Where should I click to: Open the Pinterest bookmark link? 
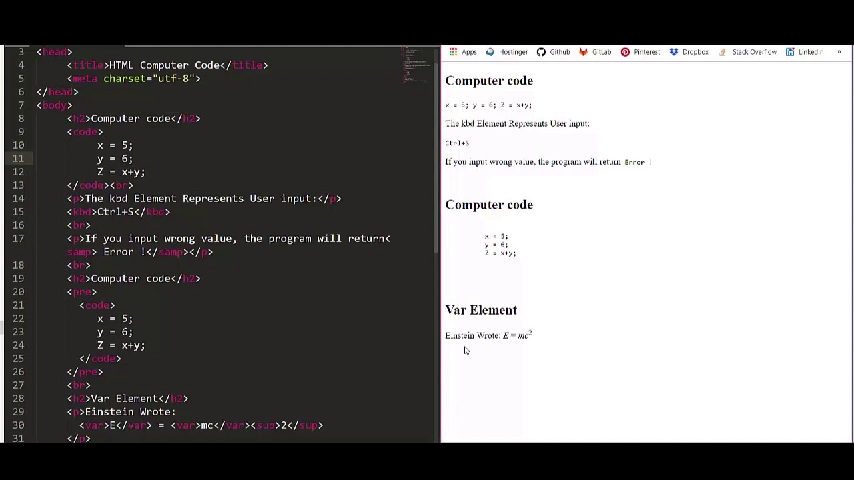pyautogui.click(x=647, y=52)
